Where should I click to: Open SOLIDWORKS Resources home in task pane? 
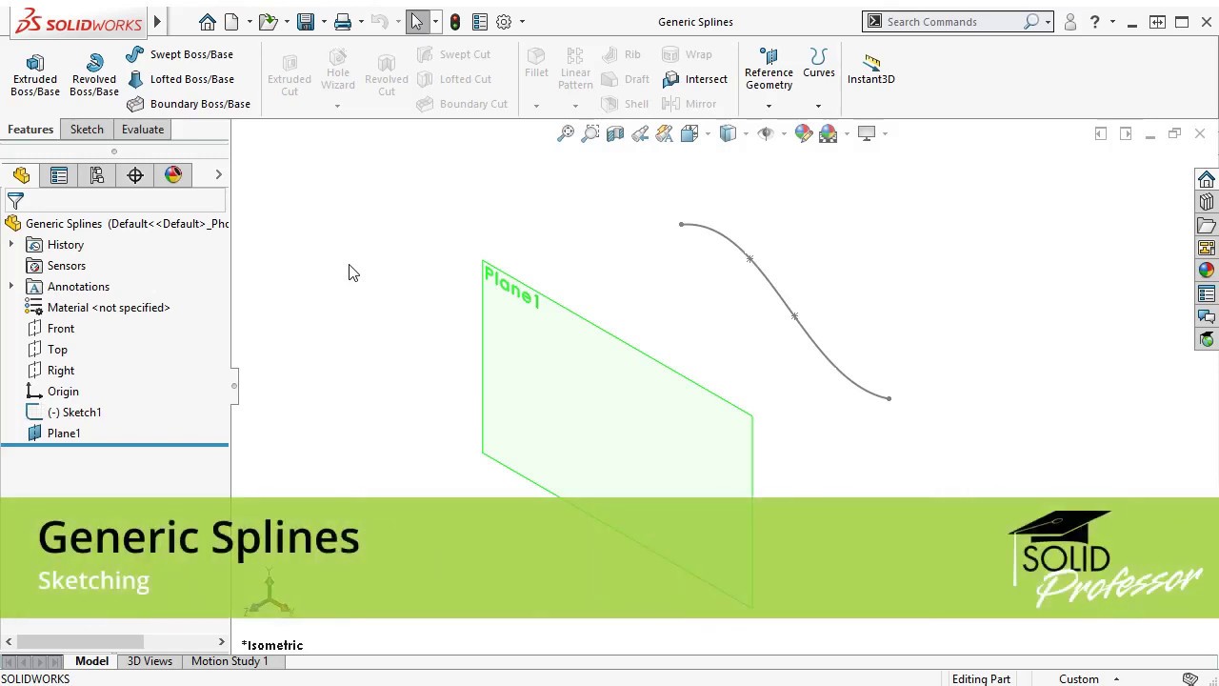[1207, 179]
